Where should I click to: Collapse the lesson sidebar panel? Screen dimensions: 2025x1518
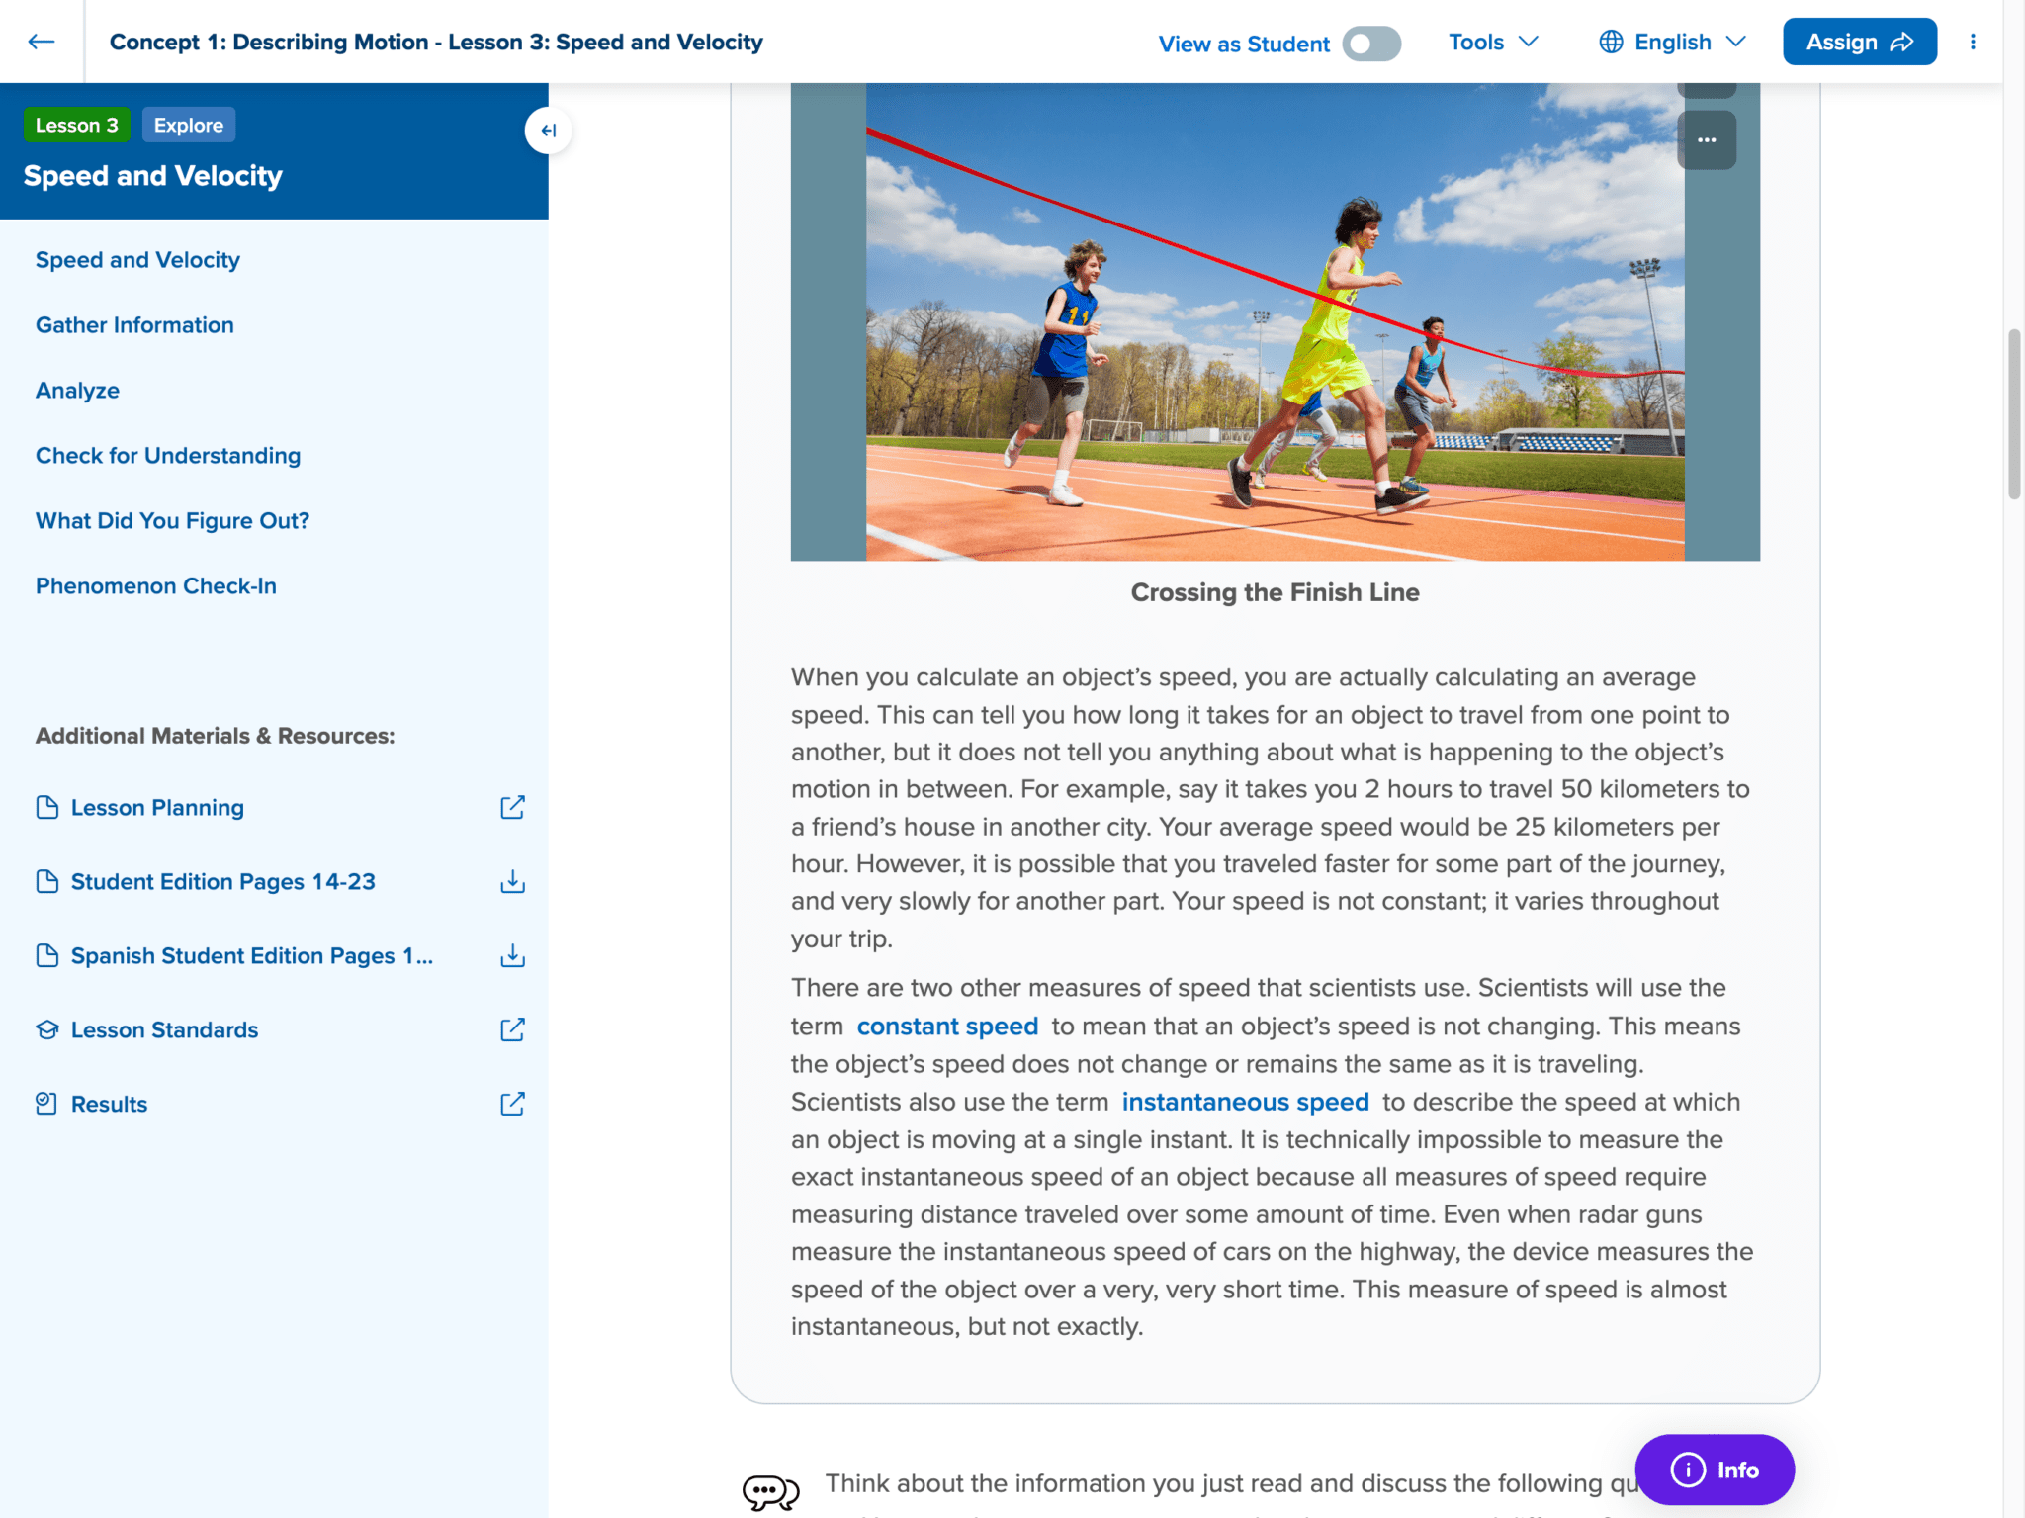pyautogui.click(x=548, y=131)
